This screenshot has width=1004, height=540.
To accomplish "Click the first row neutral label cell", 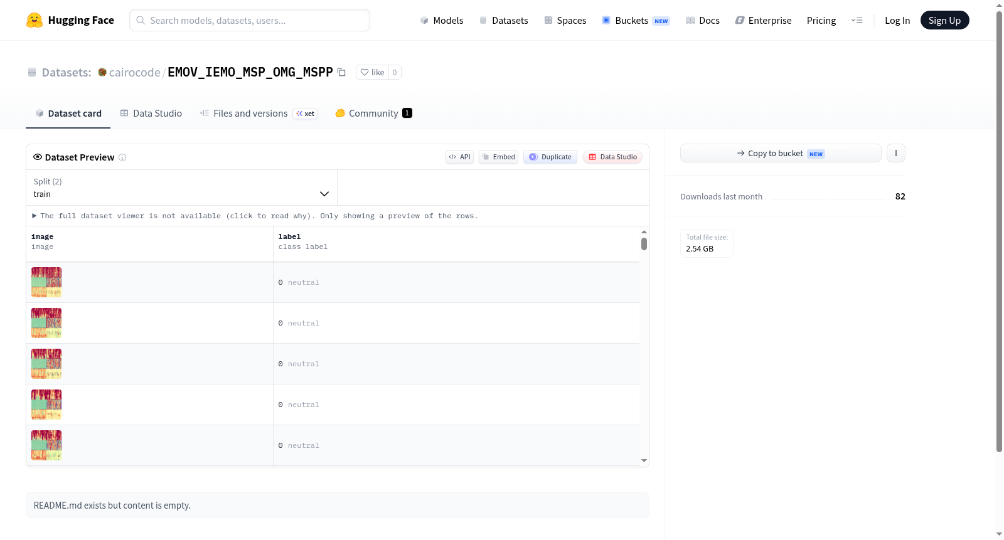I will point(456,282).
